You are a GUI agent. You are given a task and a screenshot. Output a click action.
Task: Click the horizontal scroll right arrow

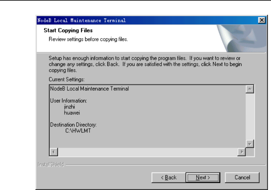(241, 152)
